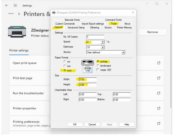This screenshot has width=174, height=136.
Task: Click the Bottom unprintable area field
Action: pos(122,100)
